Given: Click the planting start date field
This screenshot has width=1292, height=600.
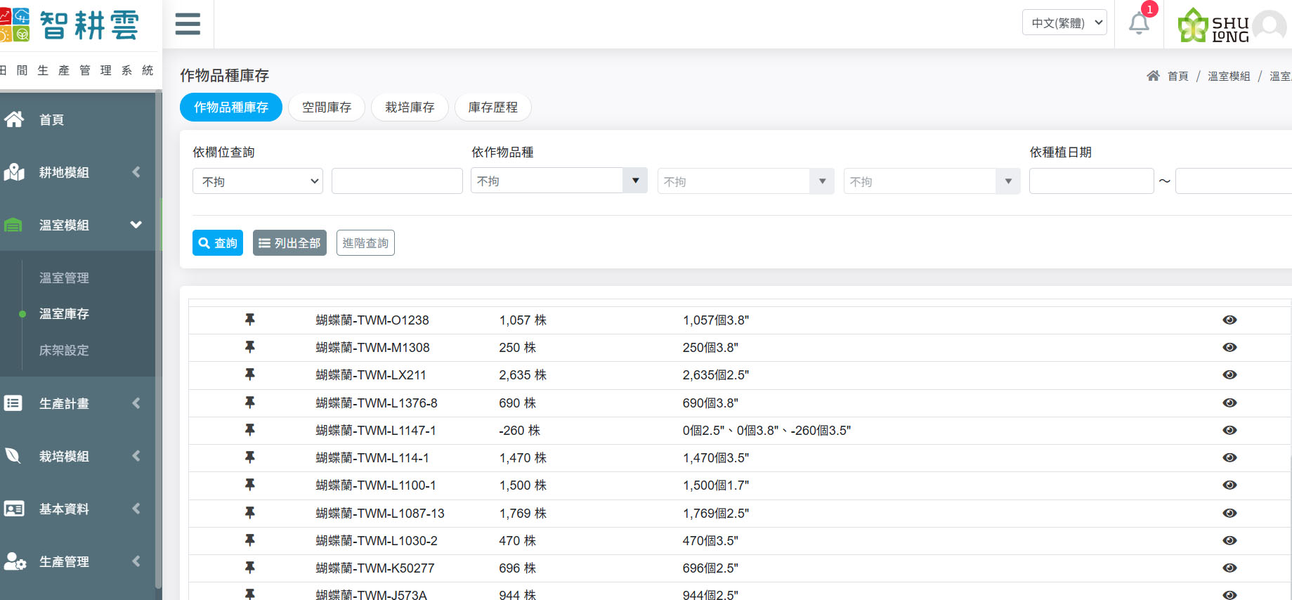Looking at the screenshot, I should click(1090, 181).
